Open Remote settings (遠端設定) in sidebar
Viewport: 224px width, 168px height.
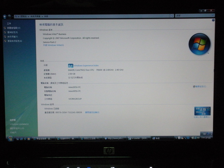click(x=13, y=32)
